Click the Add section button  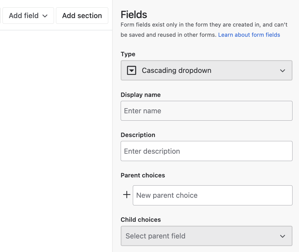pos(82,16)
